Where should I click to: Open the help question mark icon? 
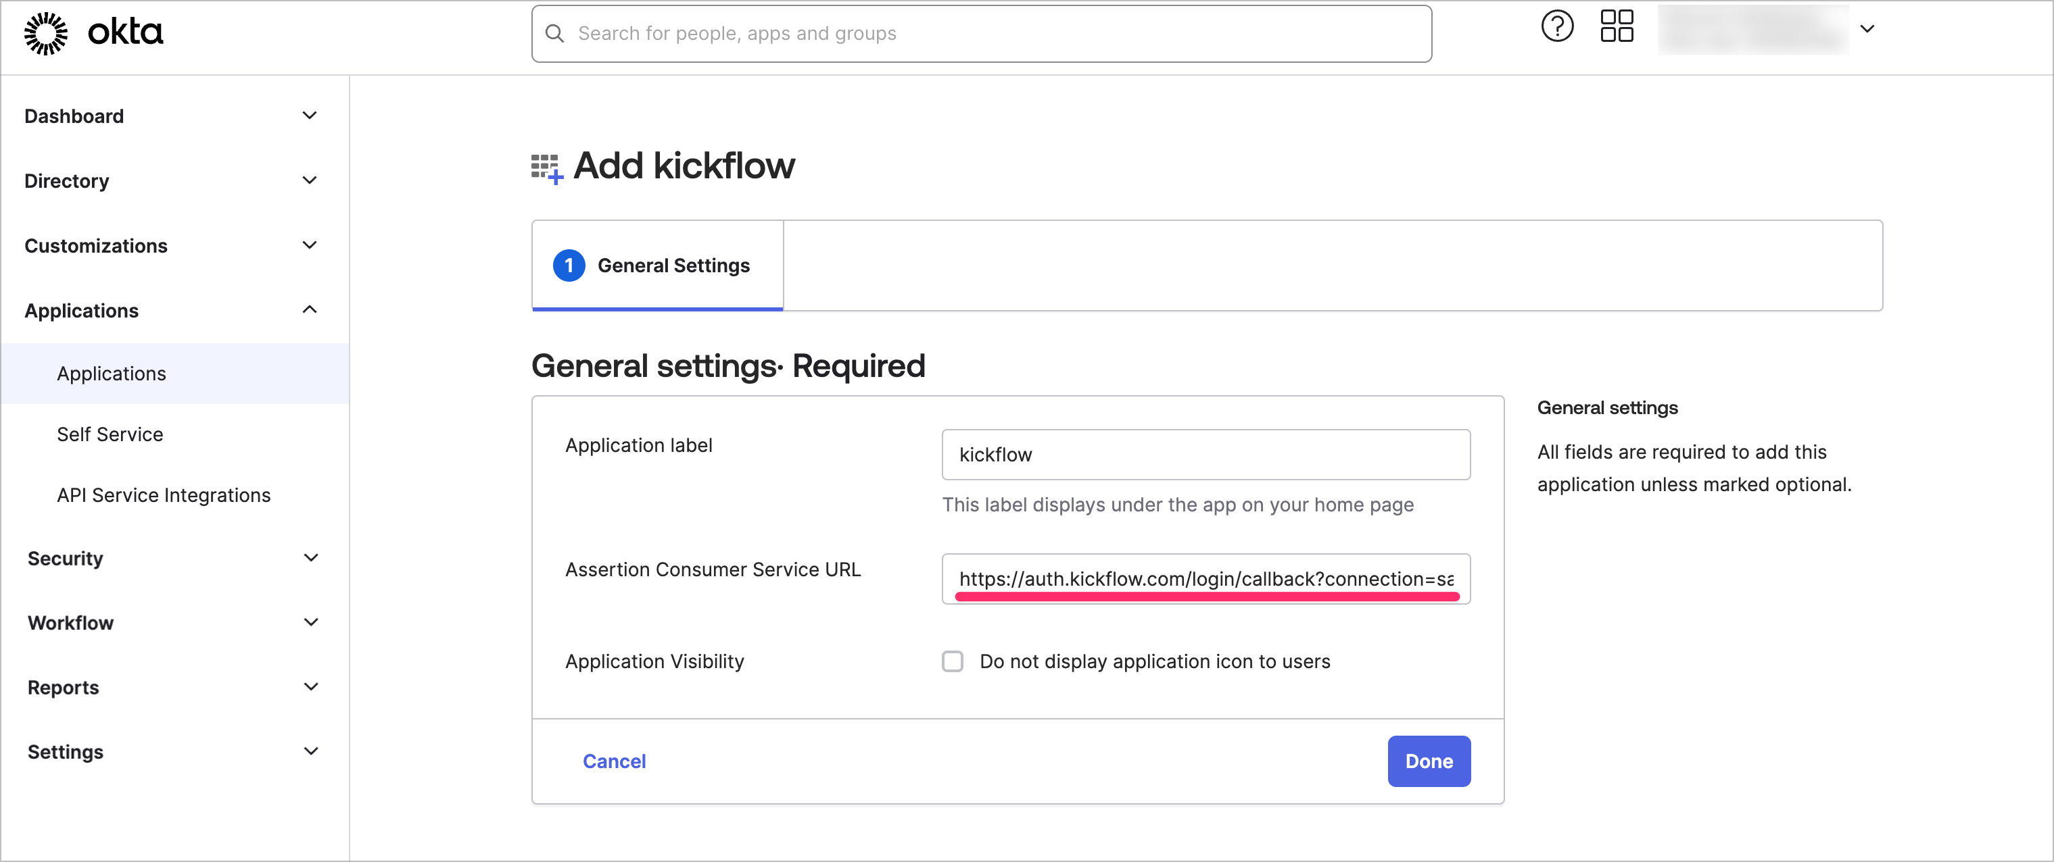click(1556, 26)
